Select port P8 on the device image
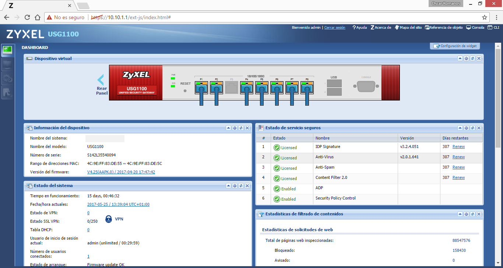This screenshot has width=503, height=268. [x=306, y=88]
